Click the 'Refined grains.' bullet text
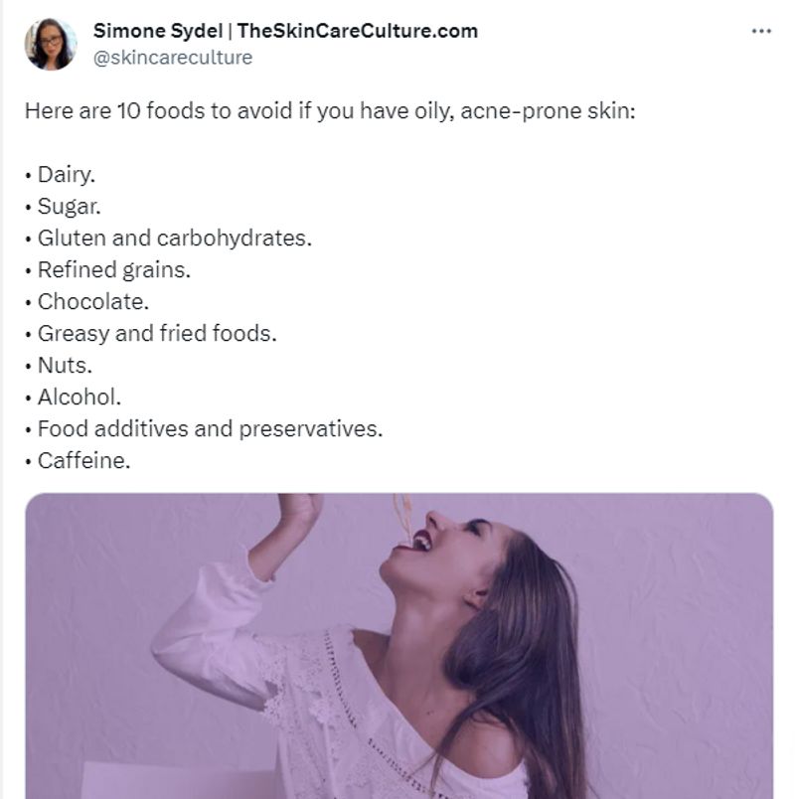This screenshot has height=799, width=795. 113,269
